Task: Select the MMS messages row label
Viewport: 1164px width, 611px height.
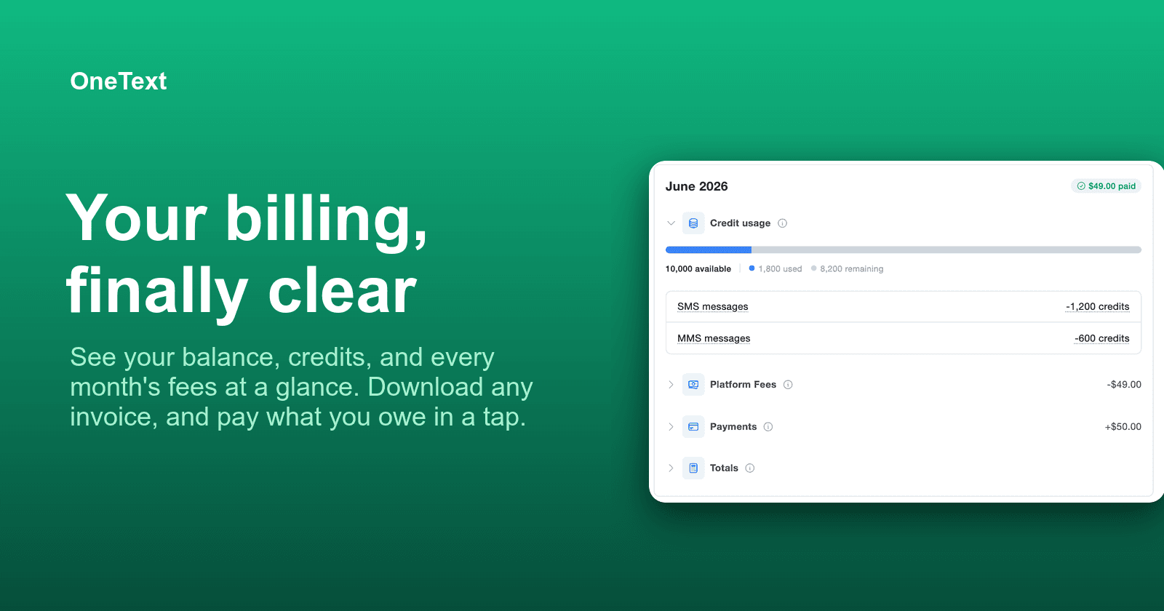Action: coord(714,338)
